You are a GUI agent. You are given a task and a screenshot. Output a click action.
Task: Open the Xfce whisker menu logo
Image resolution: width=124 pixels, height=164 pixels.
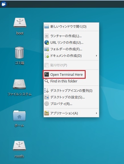[4, 4]
